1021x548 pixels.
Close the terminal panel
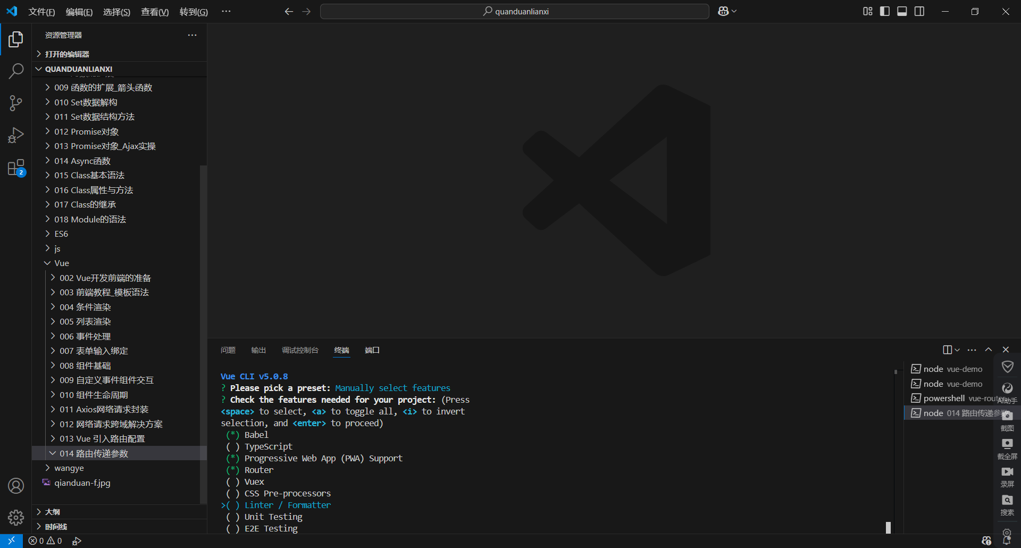click(1006, 350)
